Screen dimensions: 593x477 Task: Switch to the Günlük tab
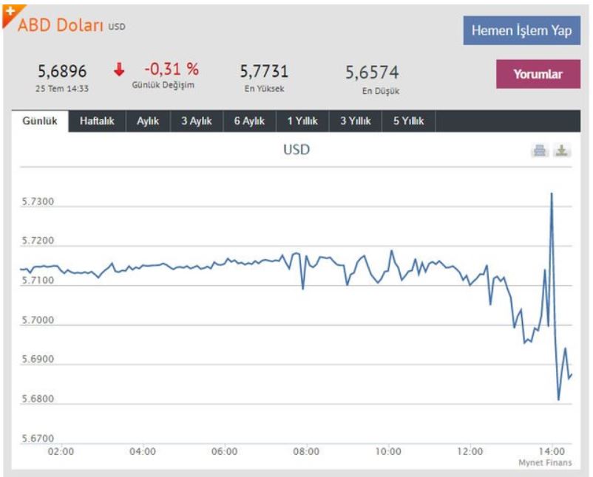(41, 122)
